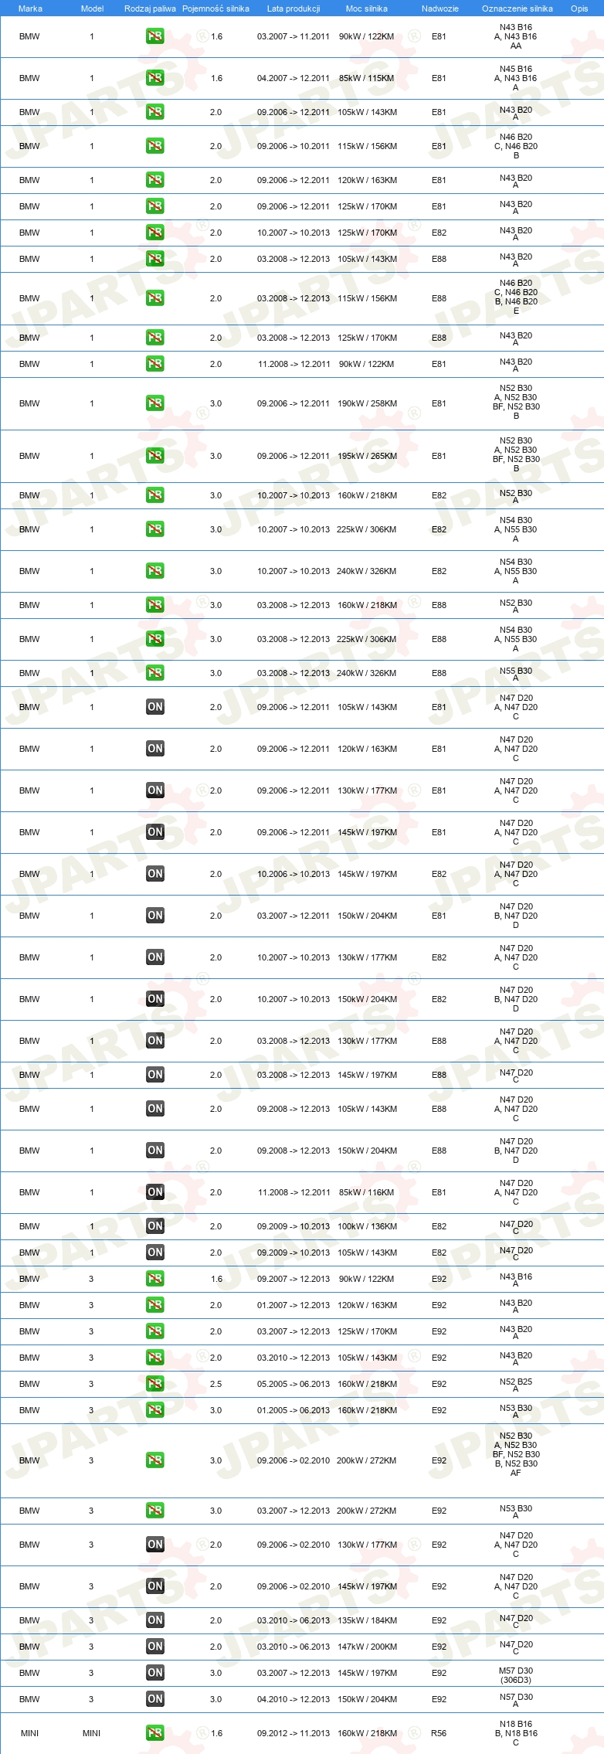Select the date range 03.2007 -> 11.2011
This screenshot has height=1754, width=604.
[x=294, y=36]
